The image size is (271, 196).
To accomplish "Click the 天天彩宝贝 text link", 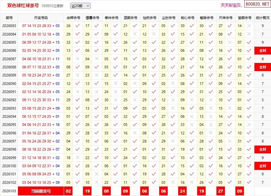I will pos(231,5).
